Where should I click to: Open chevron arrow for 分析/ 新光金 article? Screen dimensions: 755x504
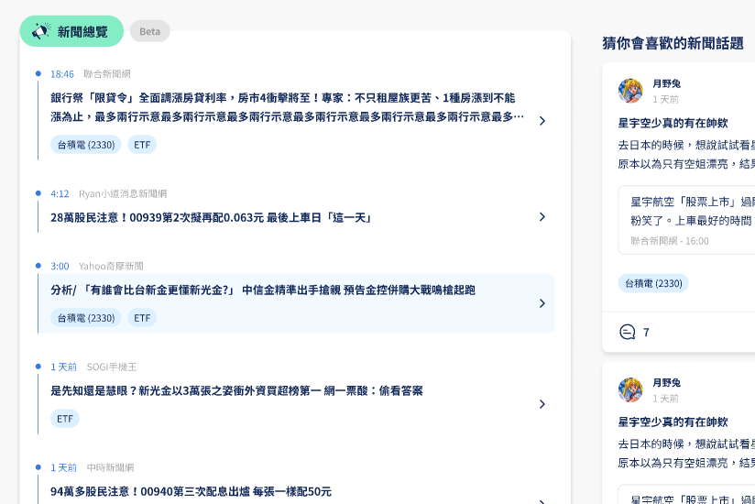coord(542,303)
